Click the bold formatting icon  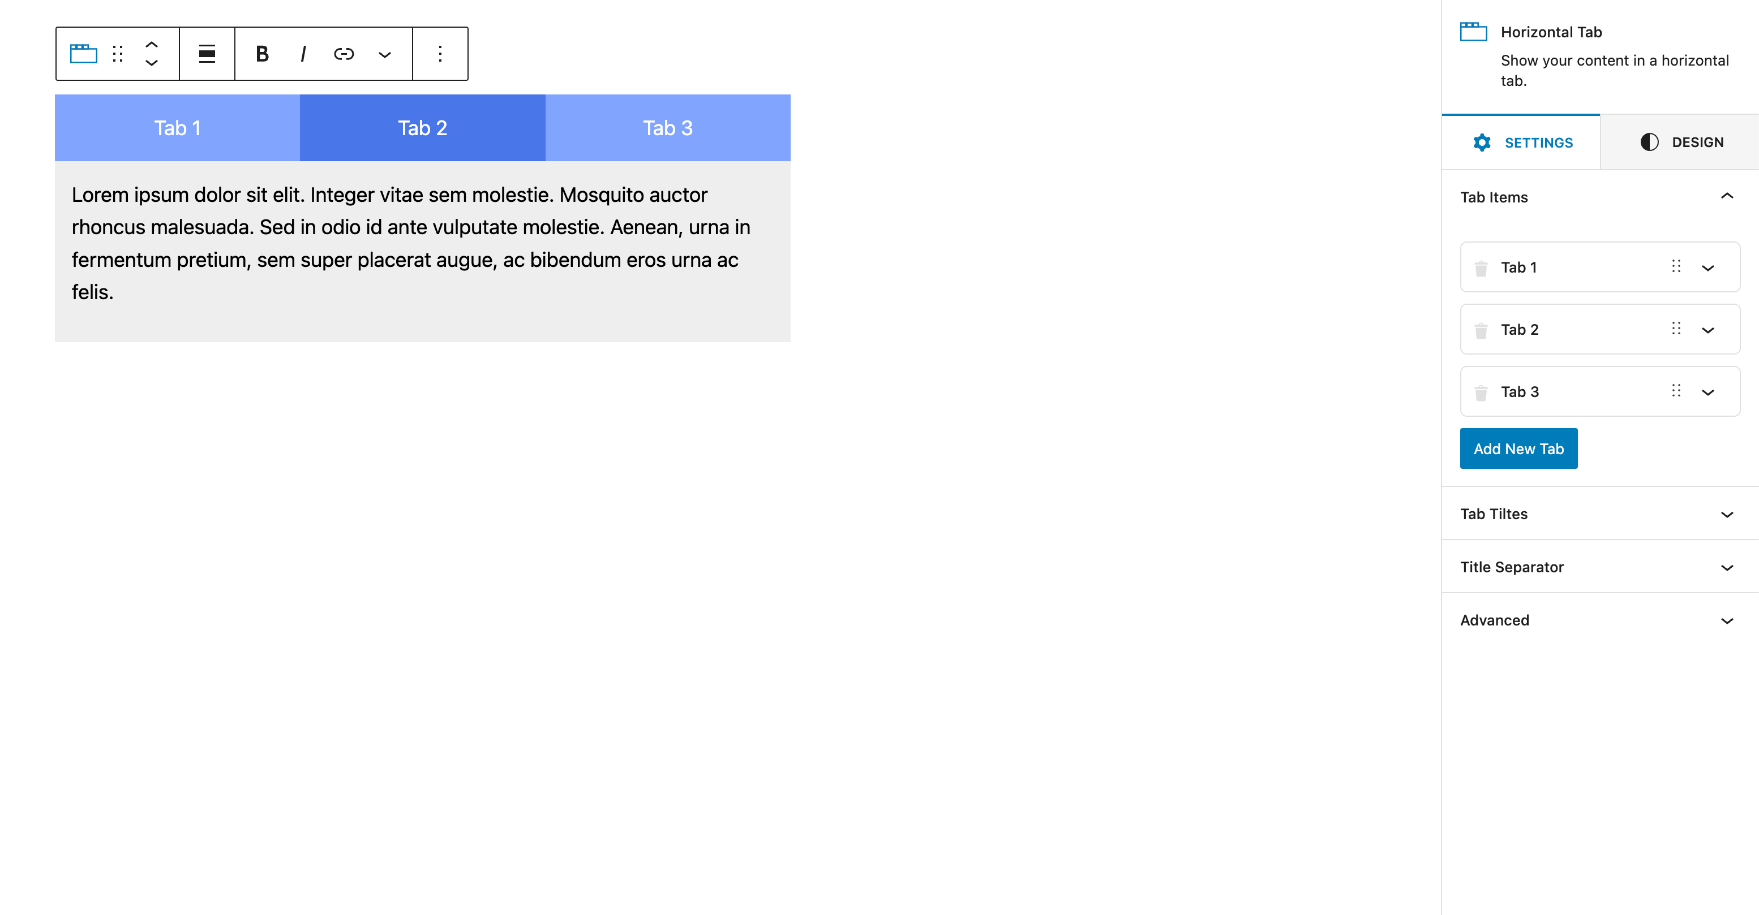tap(261, 53)
